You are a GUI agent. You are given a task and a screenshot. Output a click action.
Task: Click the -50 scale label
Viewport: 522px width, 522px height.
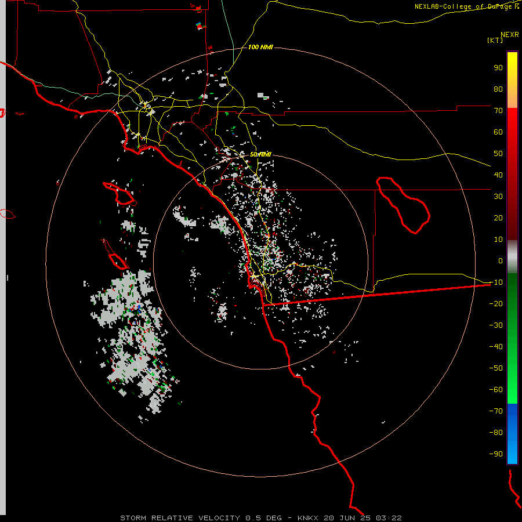pyautogui.click(x=496, y=368)
